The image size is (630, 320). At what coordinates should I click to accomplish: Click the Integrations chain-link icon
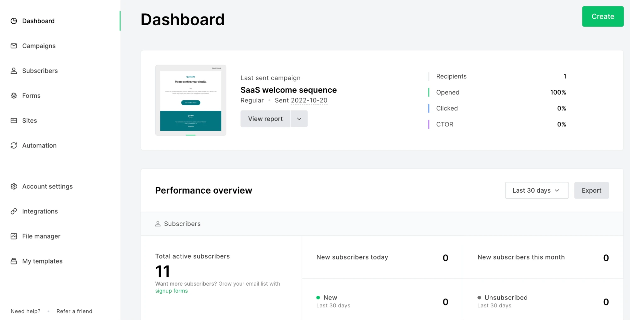[x=14, y=211]
